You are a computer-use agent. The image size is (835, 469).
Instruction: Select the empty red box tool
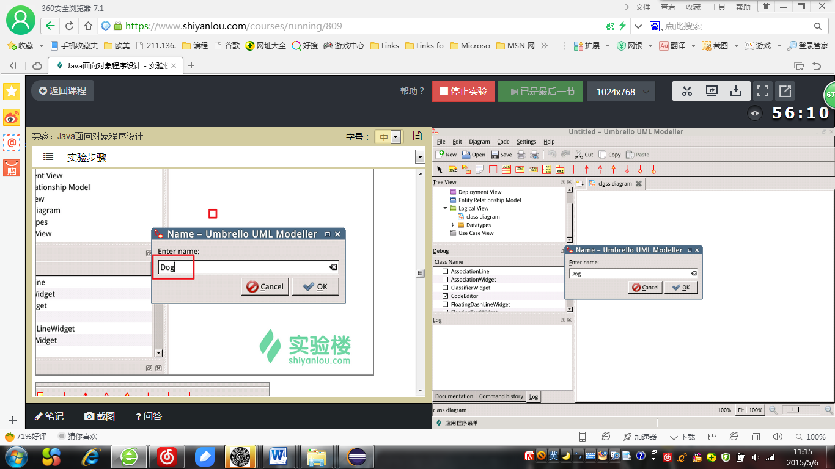pos(493,170)
